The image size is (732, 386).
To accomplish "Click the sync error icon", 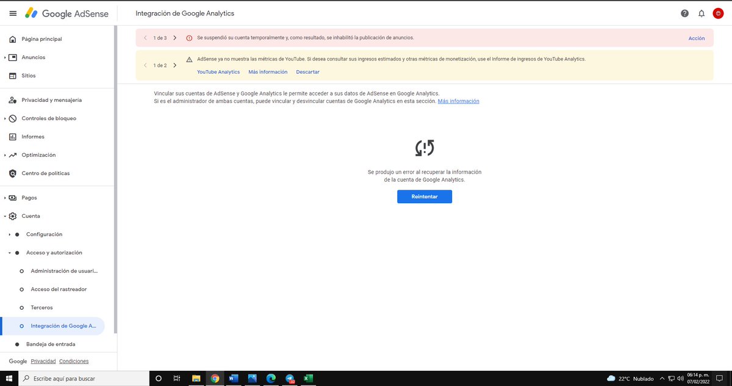I will point(425,148).
